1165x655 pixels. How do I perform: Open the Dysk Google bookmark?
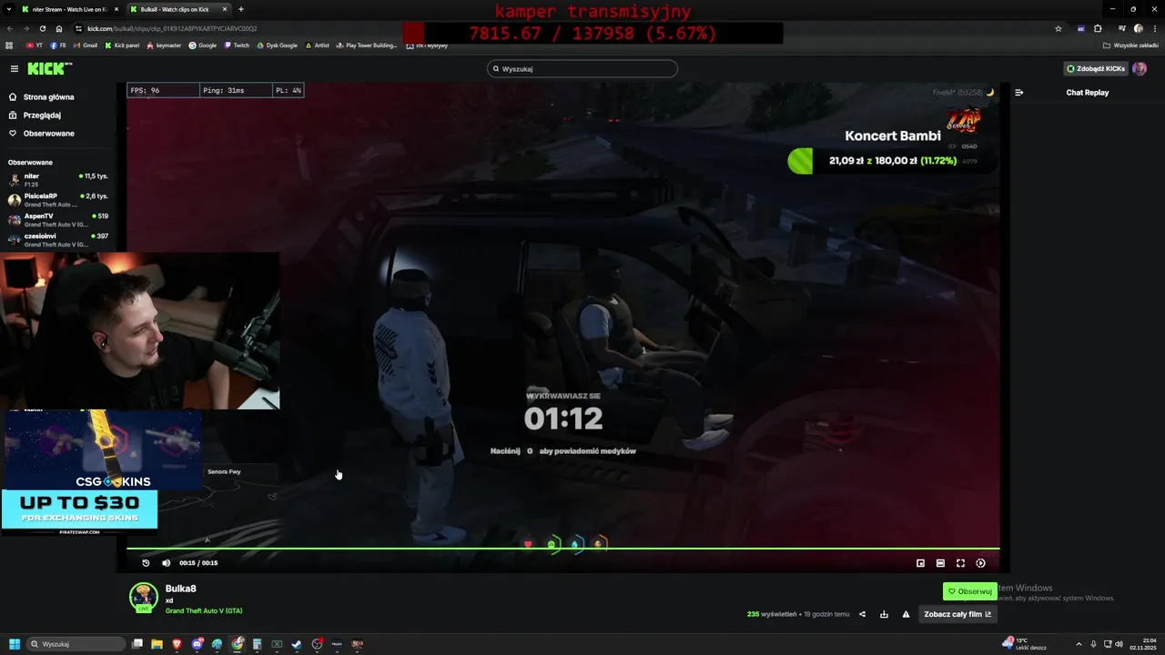[x=277, y=45]
